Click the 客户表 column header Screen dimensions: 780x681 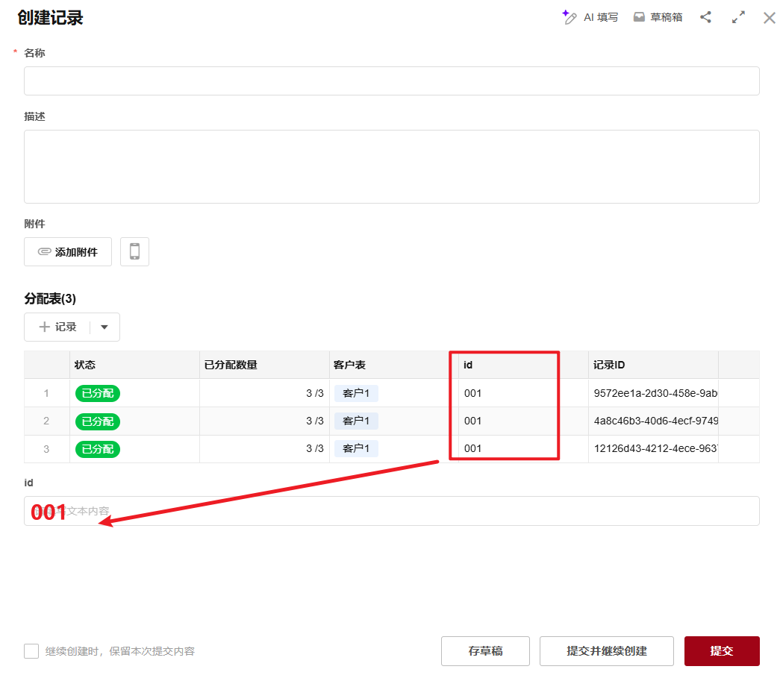point(349,365)
